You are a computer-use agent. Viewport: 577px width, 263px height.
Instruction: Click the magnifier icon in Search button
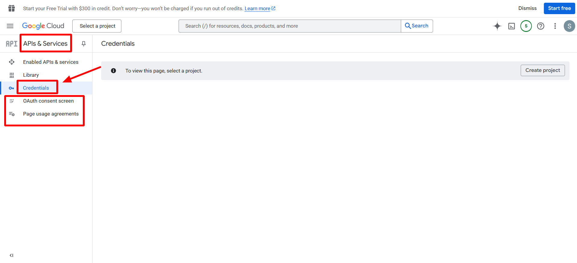[408, 26]
